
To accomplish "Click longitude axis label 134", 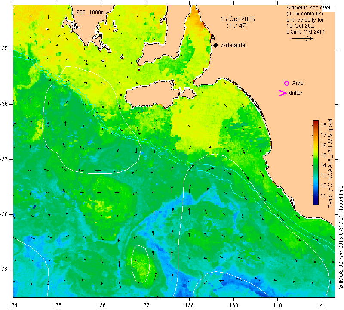I will coord(13,305).
